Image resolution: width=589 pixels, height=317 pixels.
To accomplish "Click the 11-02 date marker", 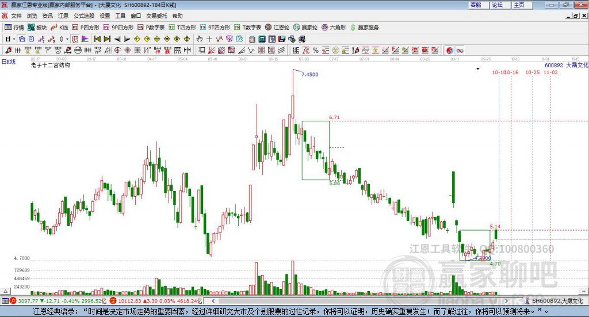I will (550, 72).
